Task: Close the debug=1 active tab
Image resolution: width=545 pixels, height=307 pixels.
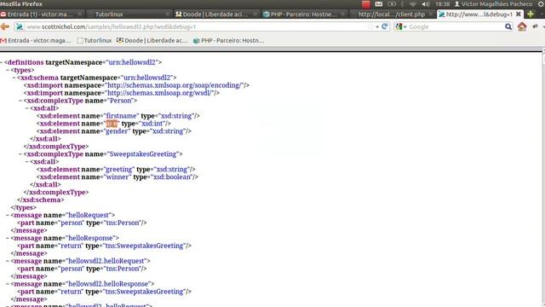Action: click(x=519, y=14)
